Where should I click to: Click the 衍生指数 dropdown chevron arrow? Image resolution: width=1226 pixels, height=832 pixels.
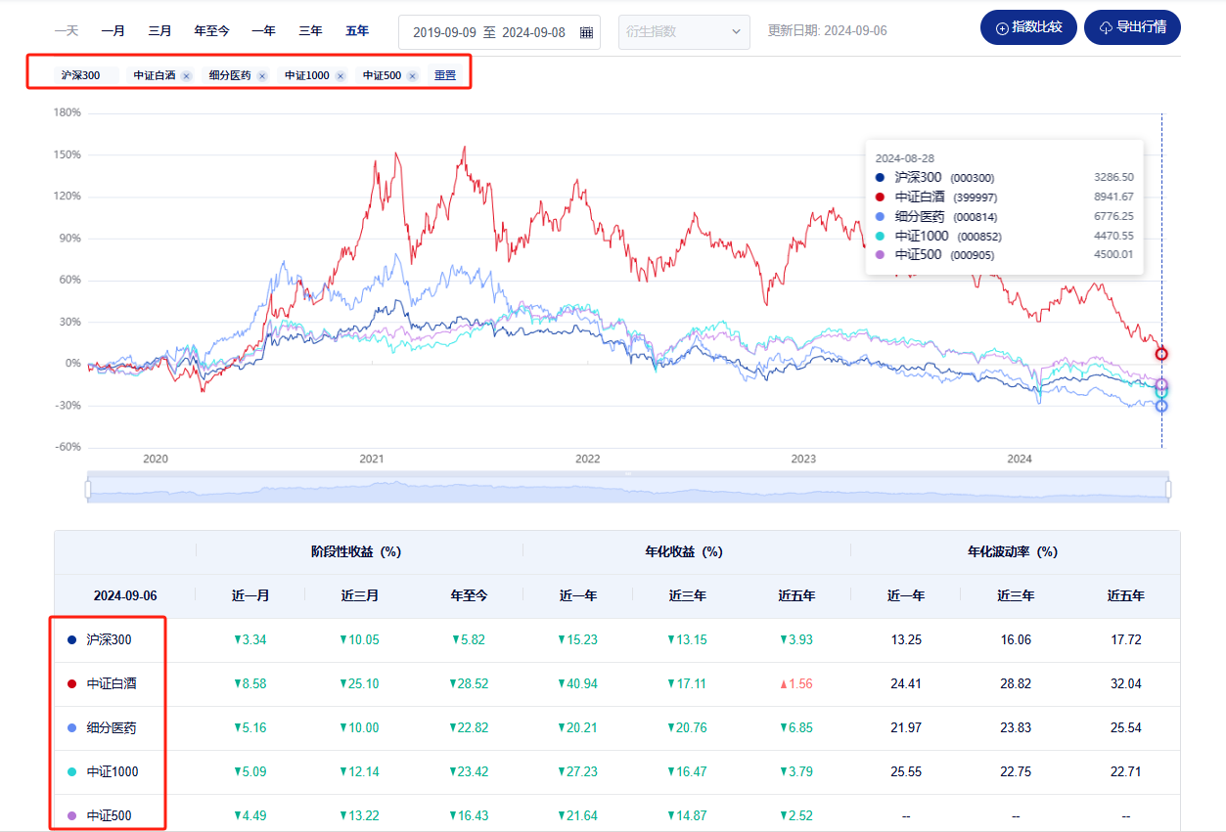pyautogui.click(x=737, y=32)
